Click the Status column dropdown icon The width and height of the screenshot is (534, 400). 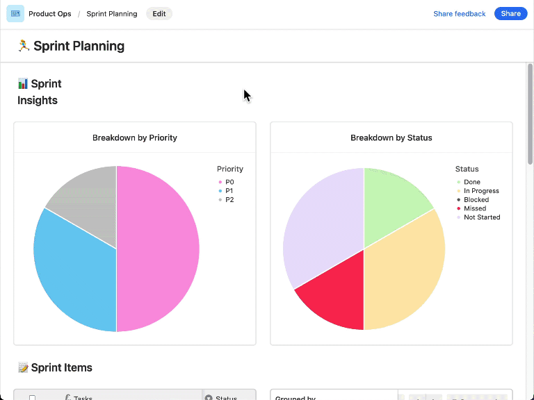(209, 398)
